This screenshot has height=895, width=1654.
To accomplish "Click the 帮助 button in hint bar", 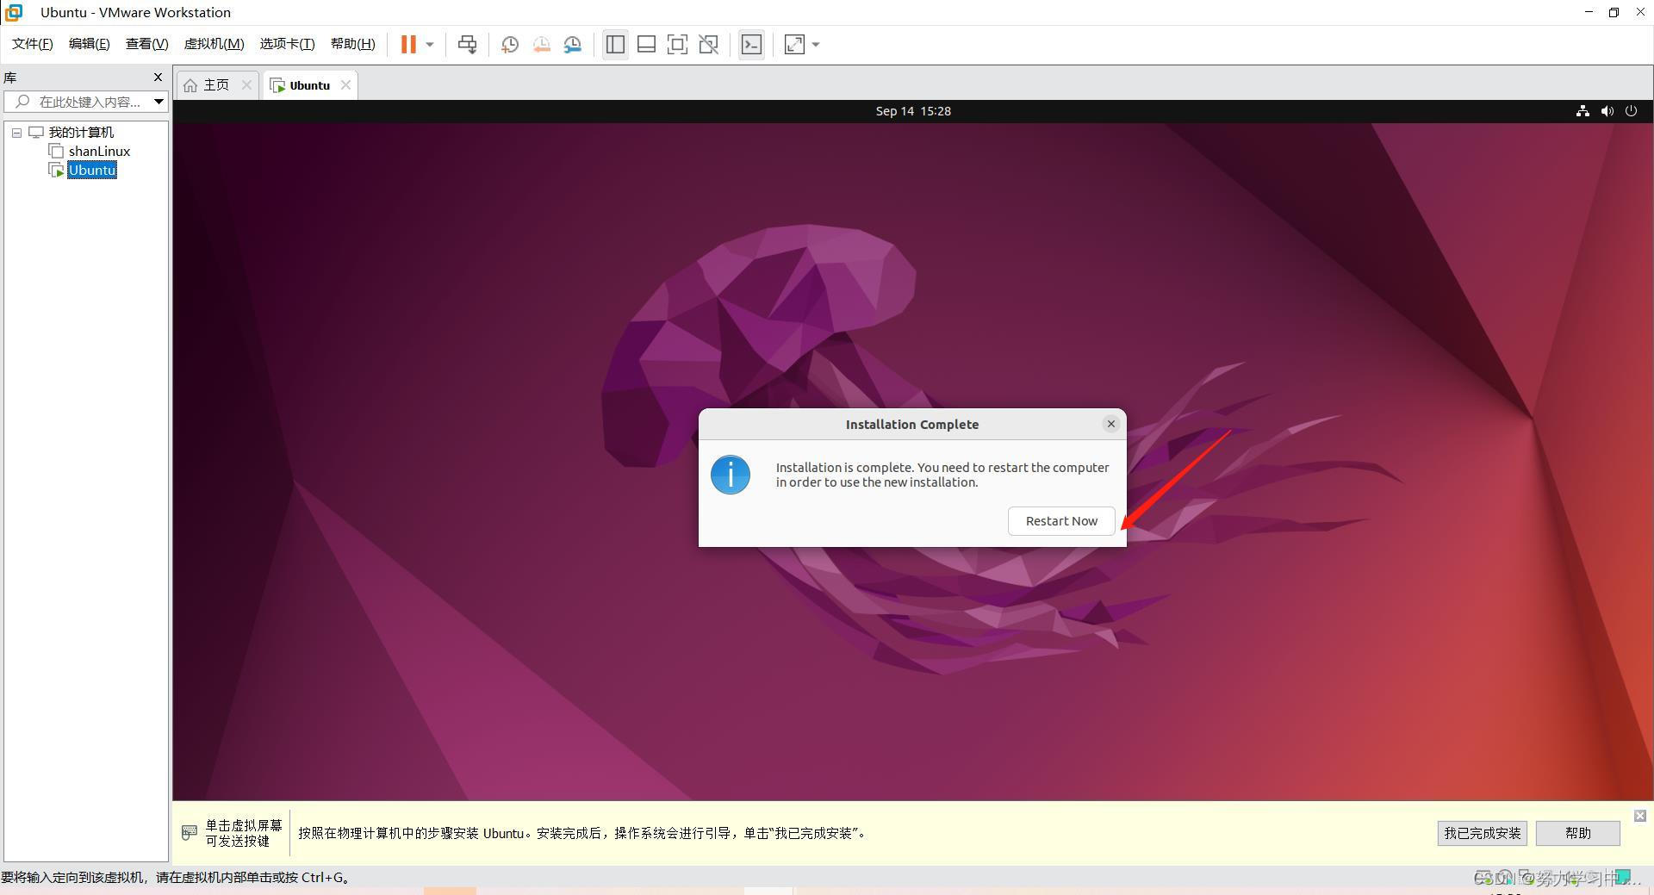I will [1577, 833].
